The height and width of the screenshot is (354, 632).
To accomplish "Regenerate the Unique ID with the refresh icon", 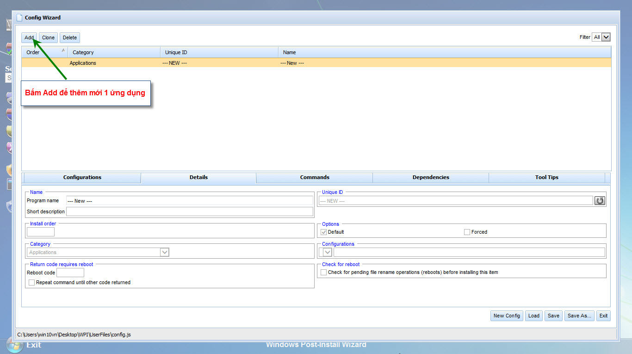I will click(600, 200).
